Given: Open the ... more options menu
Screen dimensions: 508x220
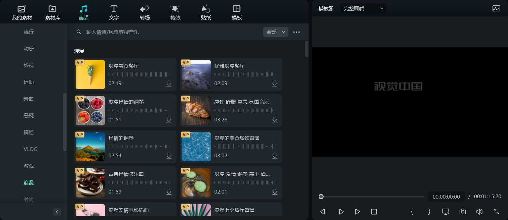Looking at the screenshot, I should pyautogui.click(x=296, y=32).
